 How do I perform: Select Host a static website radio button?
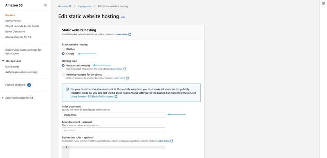63,65
